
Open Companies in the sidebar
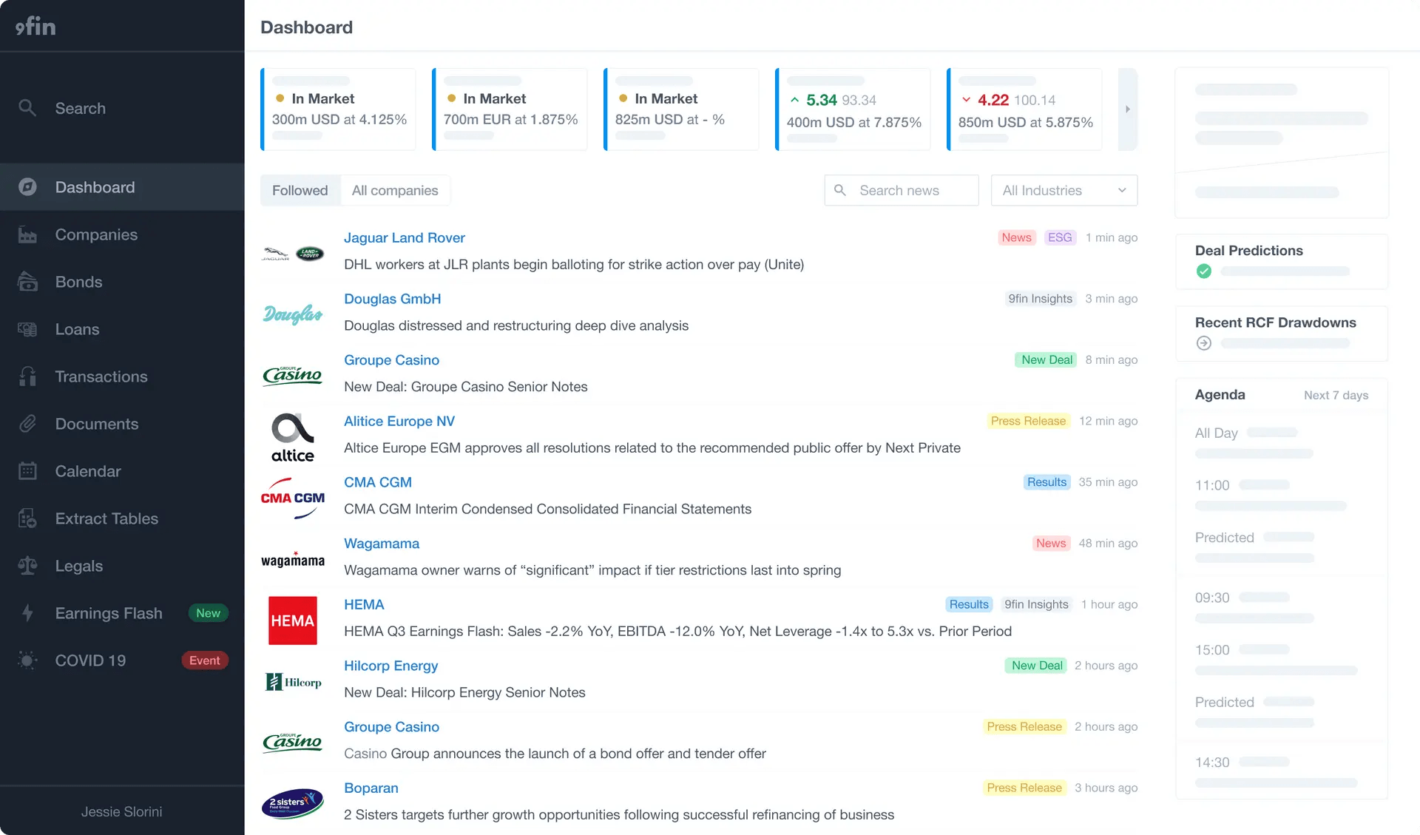pos(122,234)
